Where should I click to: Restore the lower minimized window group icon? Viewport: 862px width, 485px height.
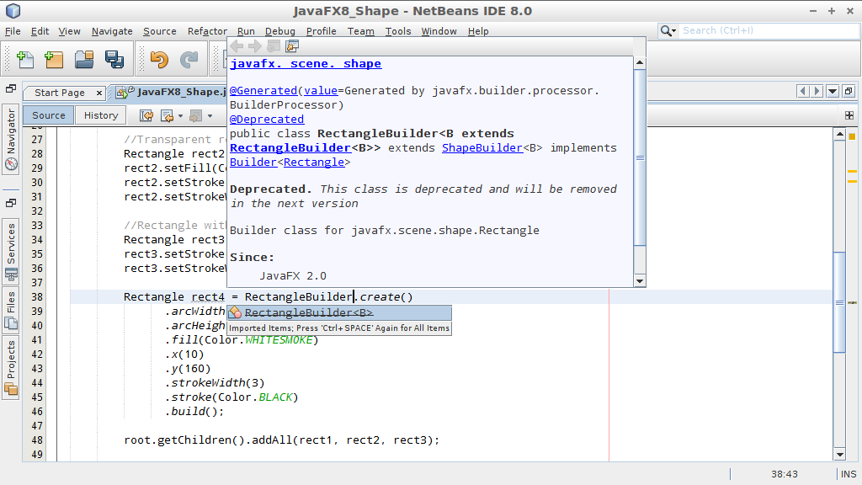click(10, 204)
